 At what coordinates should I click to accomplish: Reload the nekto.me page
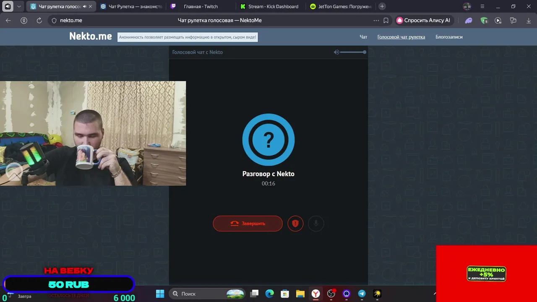(x=39, y=20)
